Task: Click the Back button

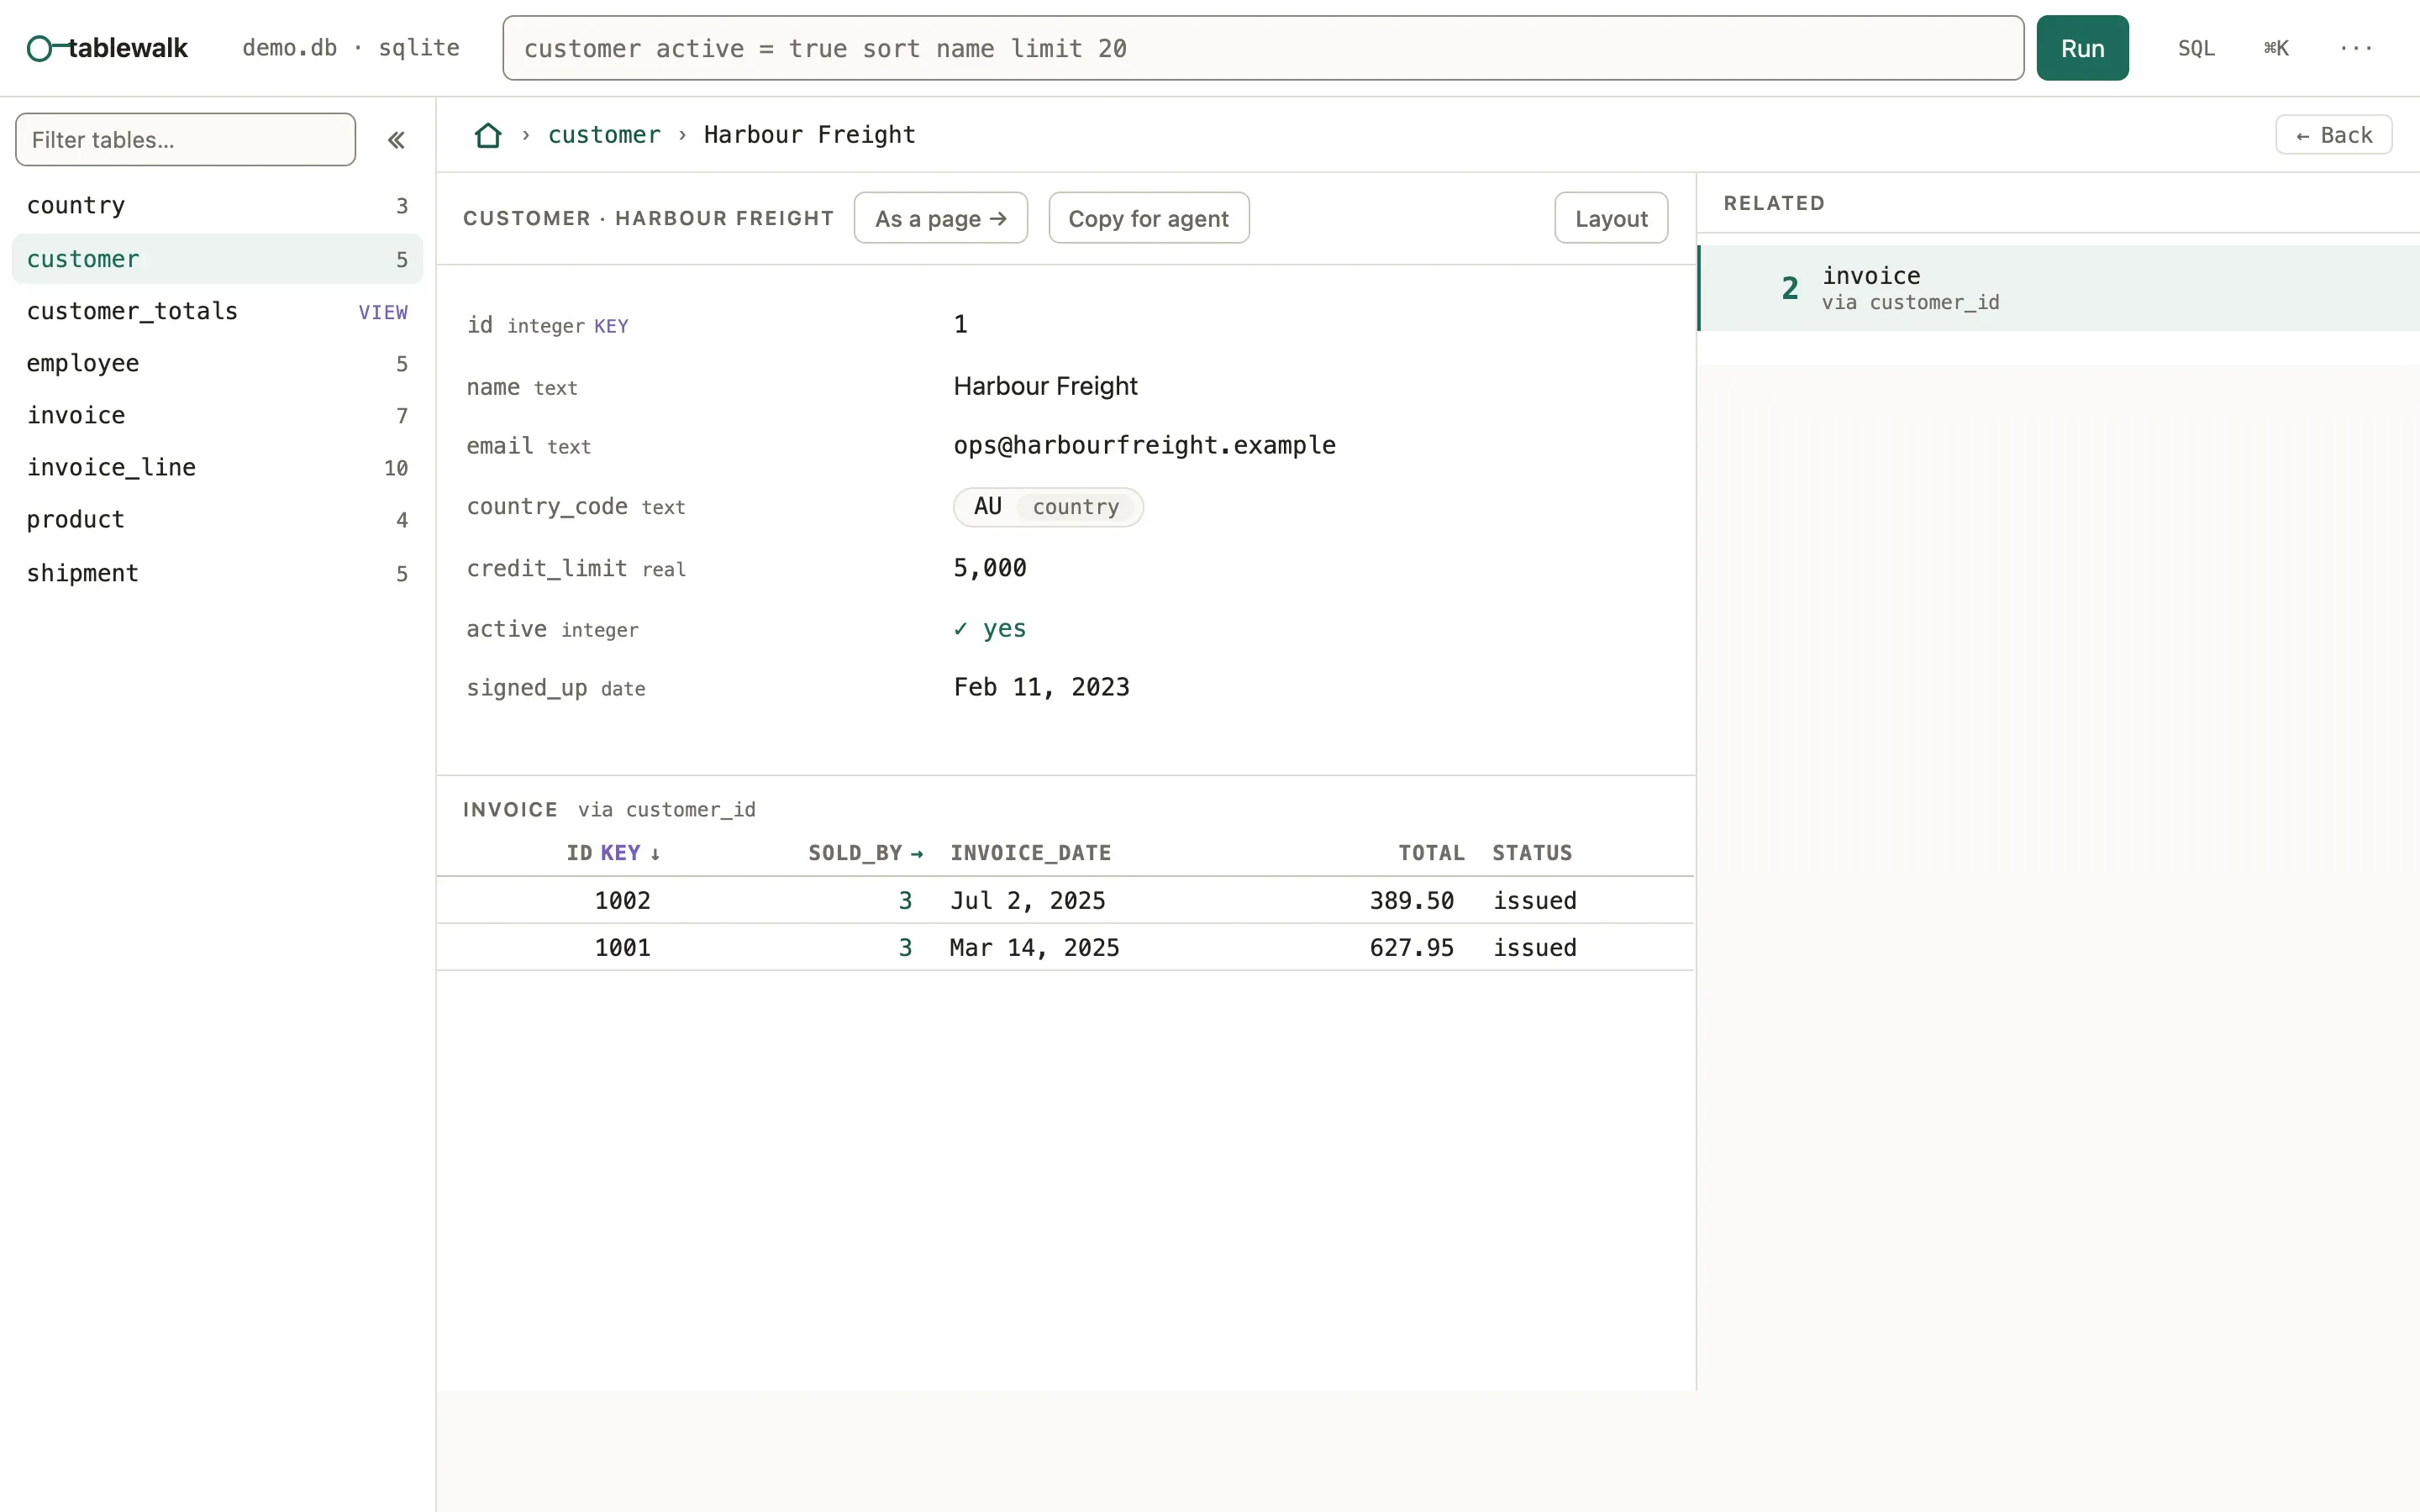Action: click(2333, 135)
